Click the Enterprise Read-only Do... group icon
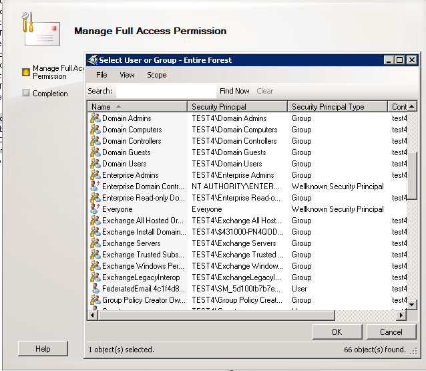426x371 pixels. pos(95,198)
